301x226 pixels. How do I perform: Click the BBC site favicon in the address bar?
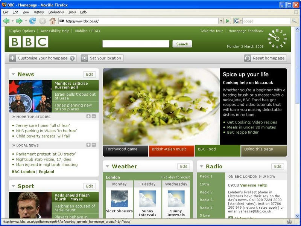pos(62,21)
